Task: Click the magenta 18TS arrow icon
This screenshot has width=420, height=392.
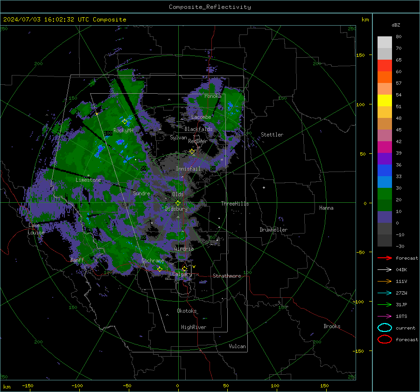Action: [385, 316]
